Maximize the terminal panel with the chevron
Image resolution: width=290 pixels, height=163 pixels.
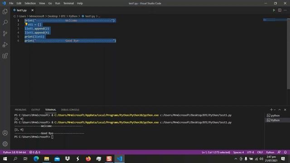coord(280,110)
